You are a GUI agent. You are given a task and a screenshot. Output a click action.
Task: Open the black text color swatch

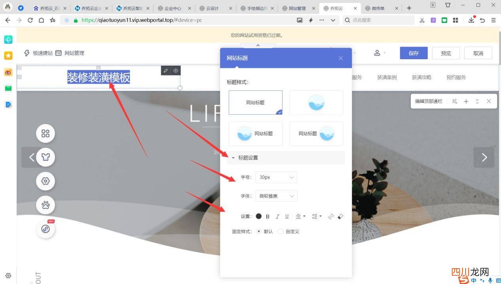[258, 216]
